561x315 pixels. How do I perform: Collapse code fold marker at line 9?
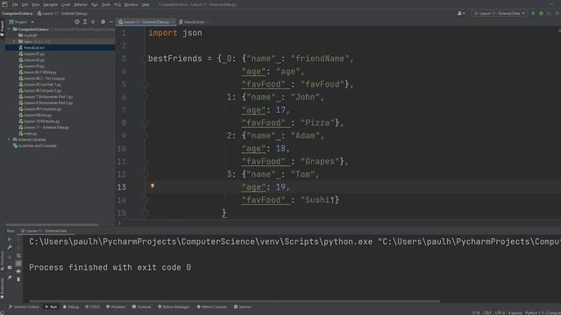pyautogui.click(x=145, y=136)
